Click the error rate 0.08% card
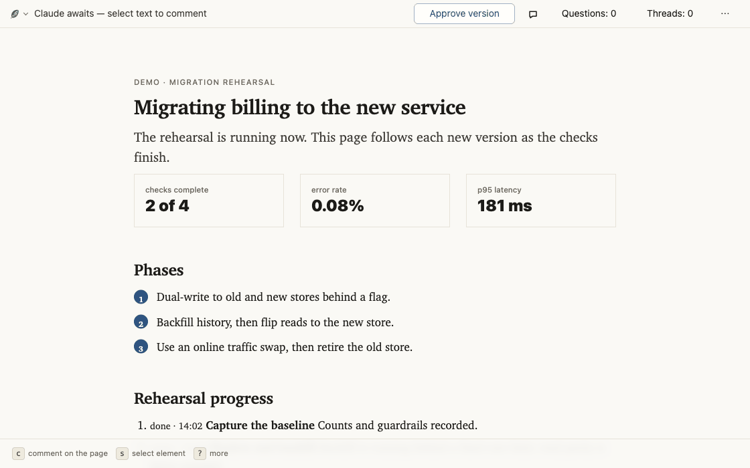Image resolution: width=750 pixels, height=468 pixels. [374, 201]
